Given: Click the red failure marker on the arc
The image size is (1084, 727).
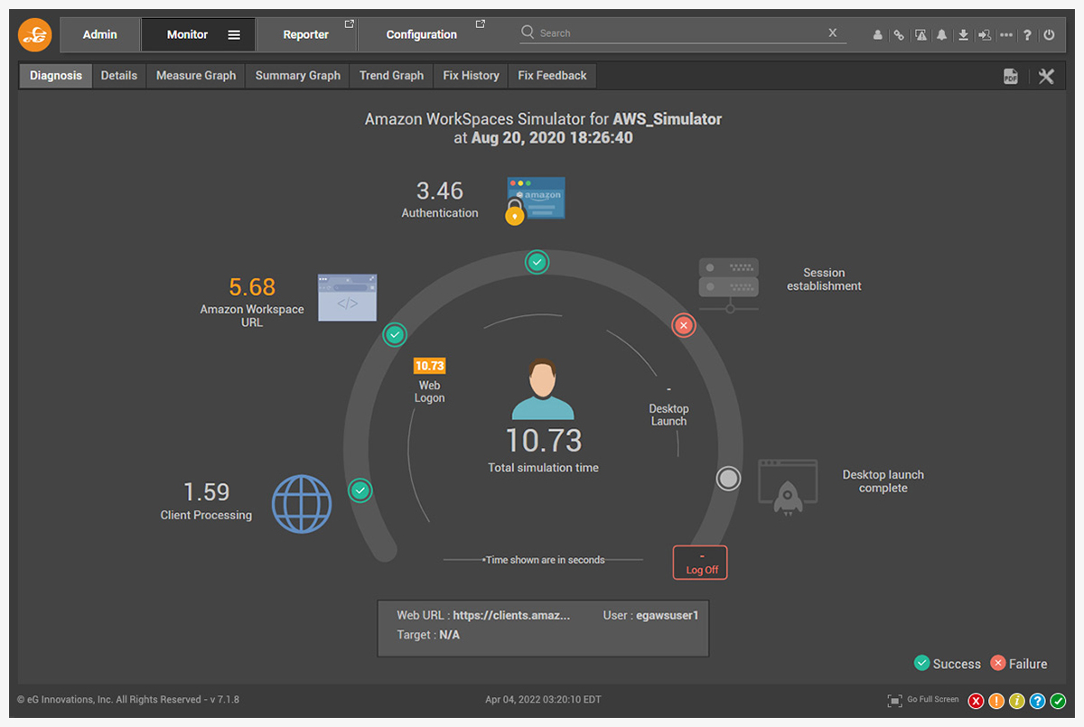Looking at the screenshot, I should (x=684, y=325).
